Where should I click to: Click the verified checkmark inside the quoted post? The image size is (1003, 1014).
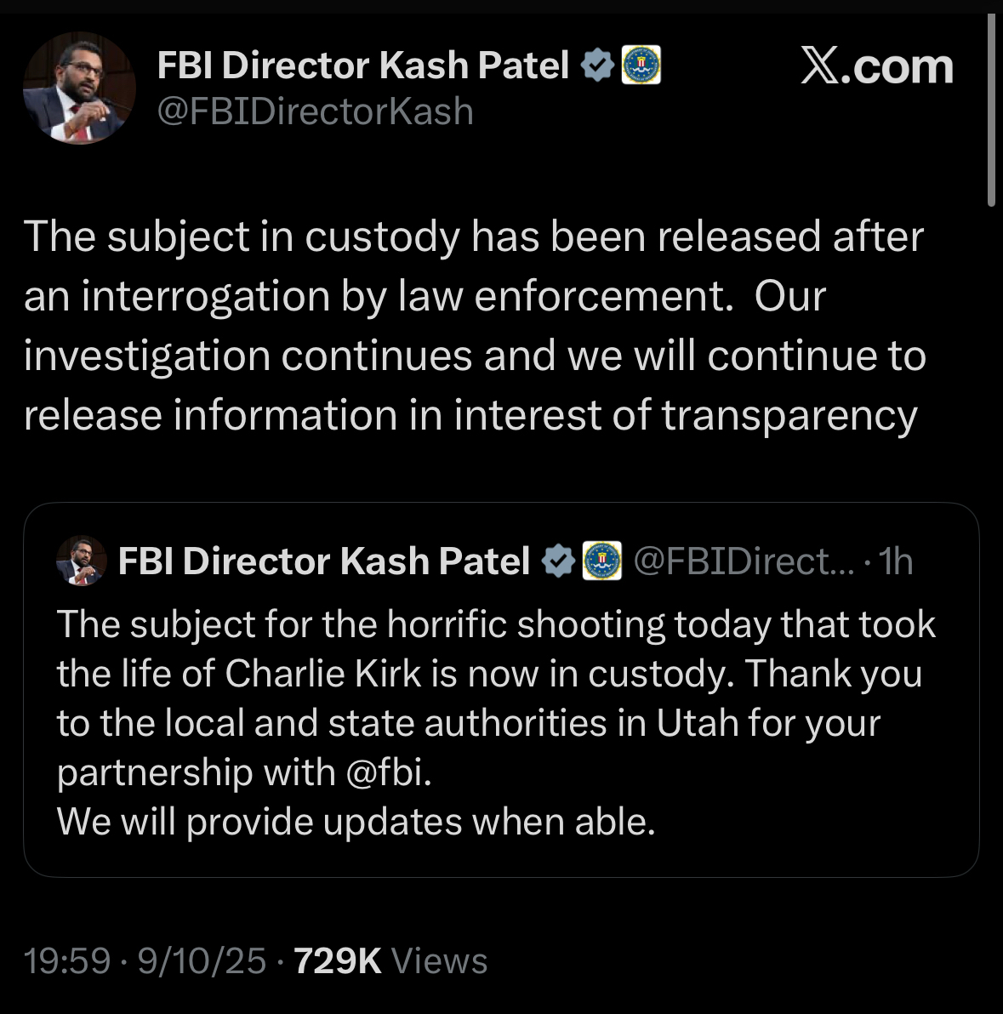pos(558,561)
